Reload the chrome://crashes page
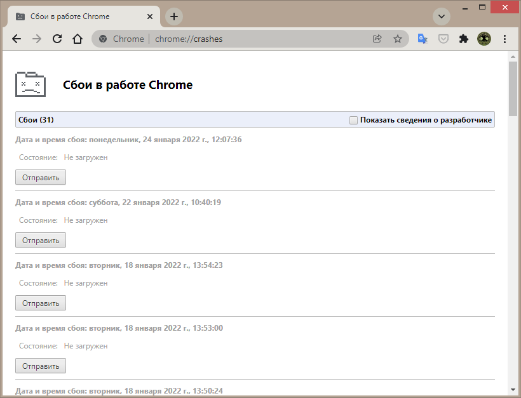521x398 pixels. pos(57,39)
